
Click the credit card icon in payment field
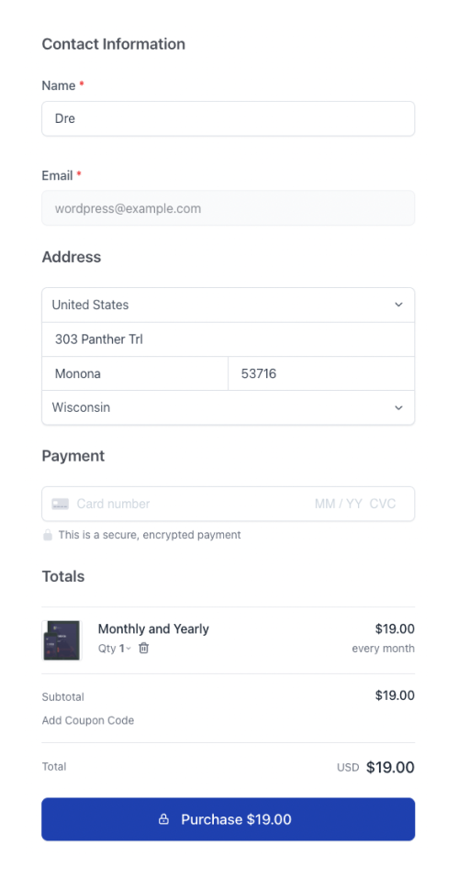[x=61, y=504]
